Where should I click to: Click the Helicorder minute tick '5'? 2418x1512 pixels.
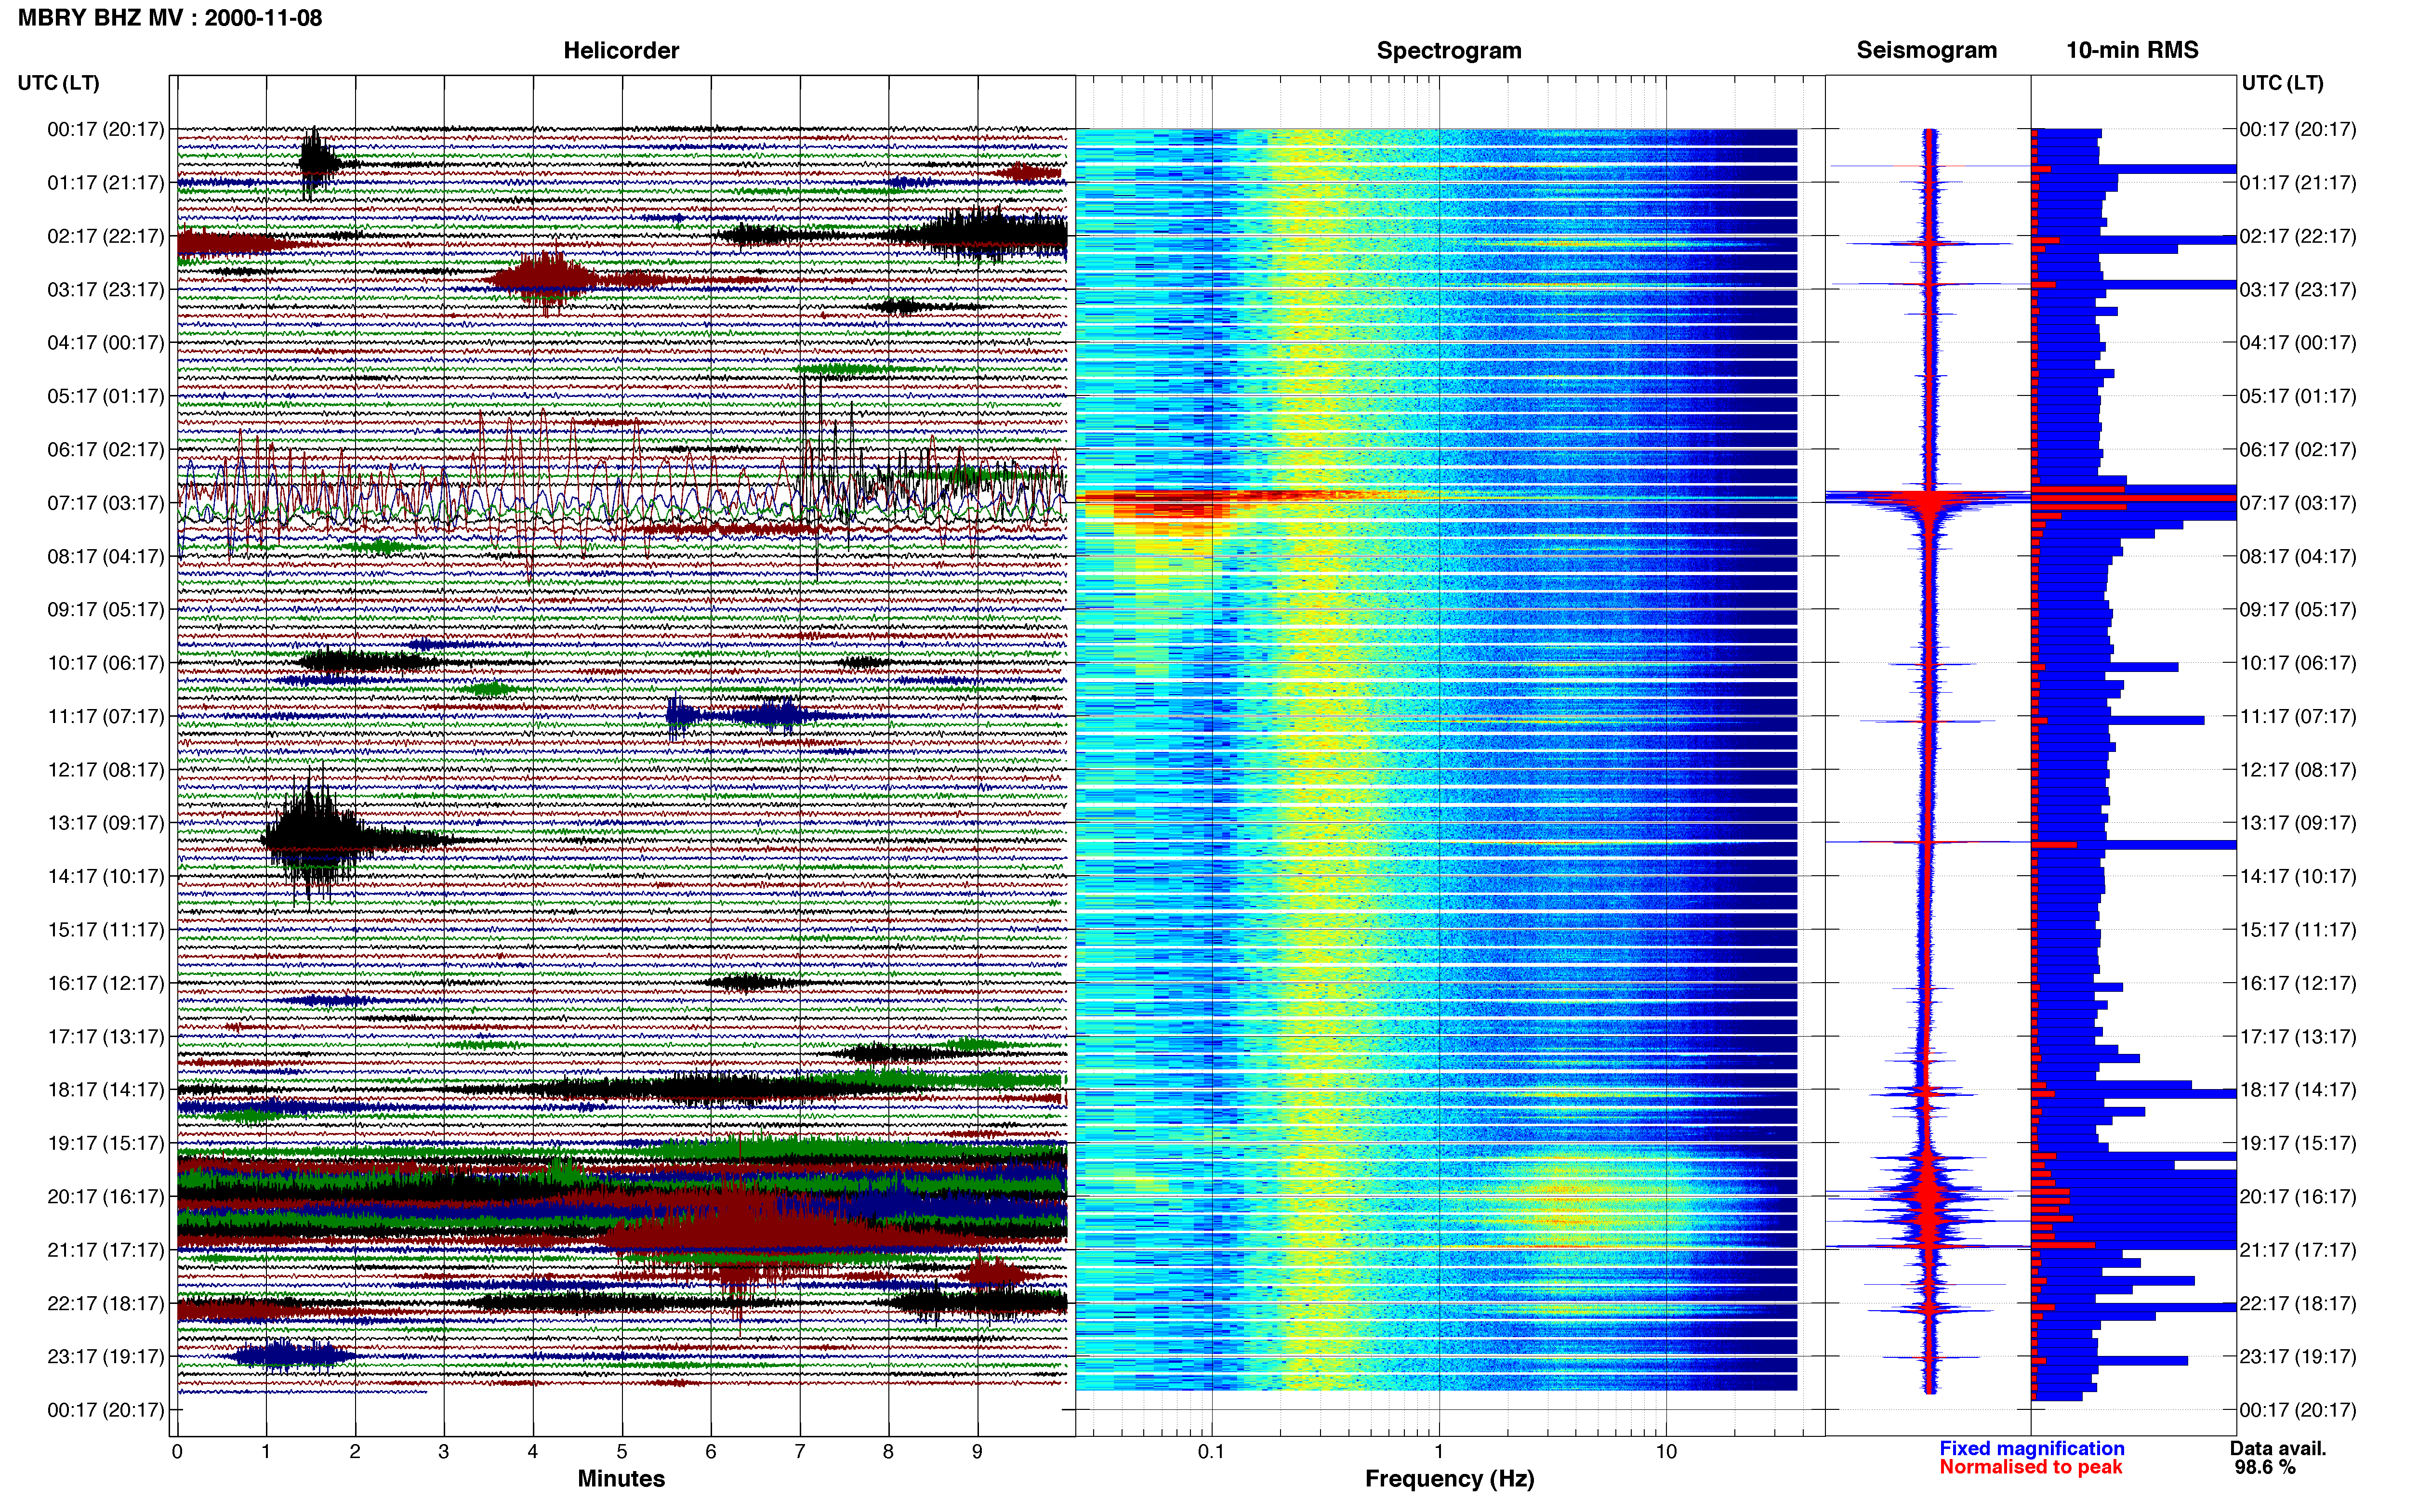[x=622, y=1451]
